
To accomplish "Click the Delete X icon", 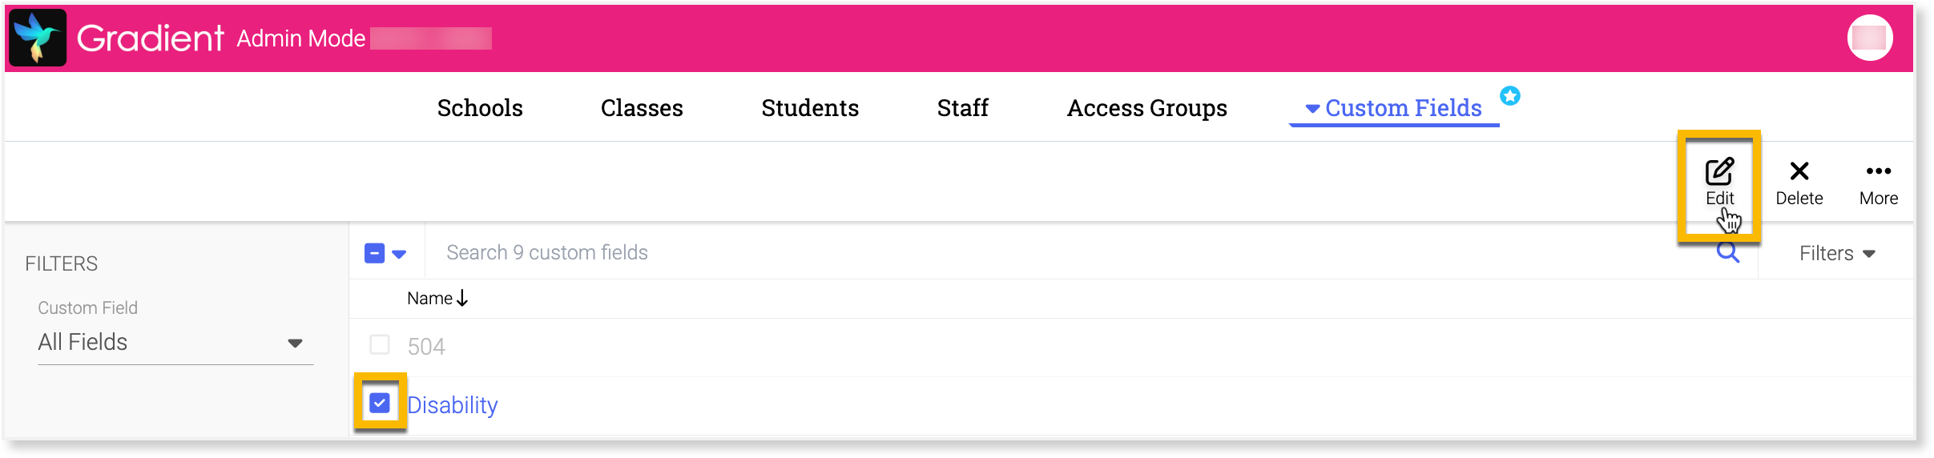I will tap(1799, 171).
